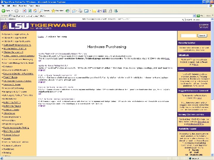
Task: Open the Search pane magnifier icon
Action: point(41,11)
